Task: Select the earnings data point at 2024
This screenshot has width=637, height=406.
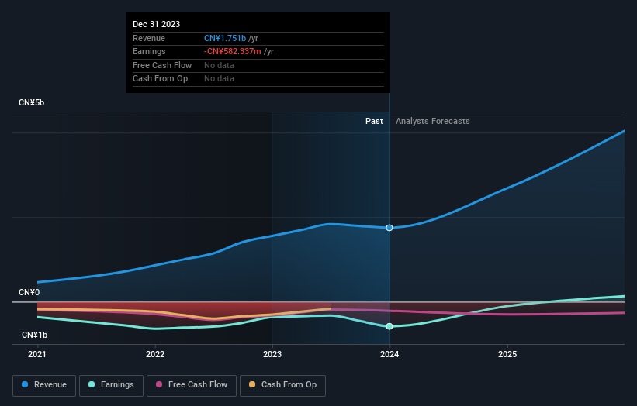Action: pyautogui.click(x=389, y=326)
